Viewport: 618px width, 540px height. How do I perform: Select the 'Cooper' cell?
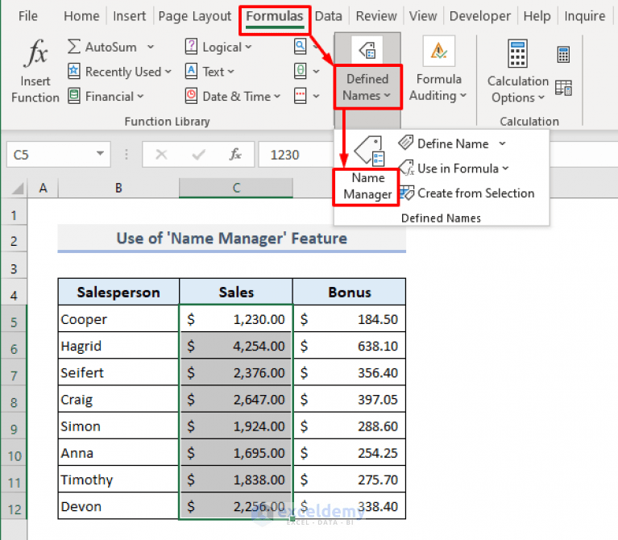pyautogui.click(x=118, y=319)
